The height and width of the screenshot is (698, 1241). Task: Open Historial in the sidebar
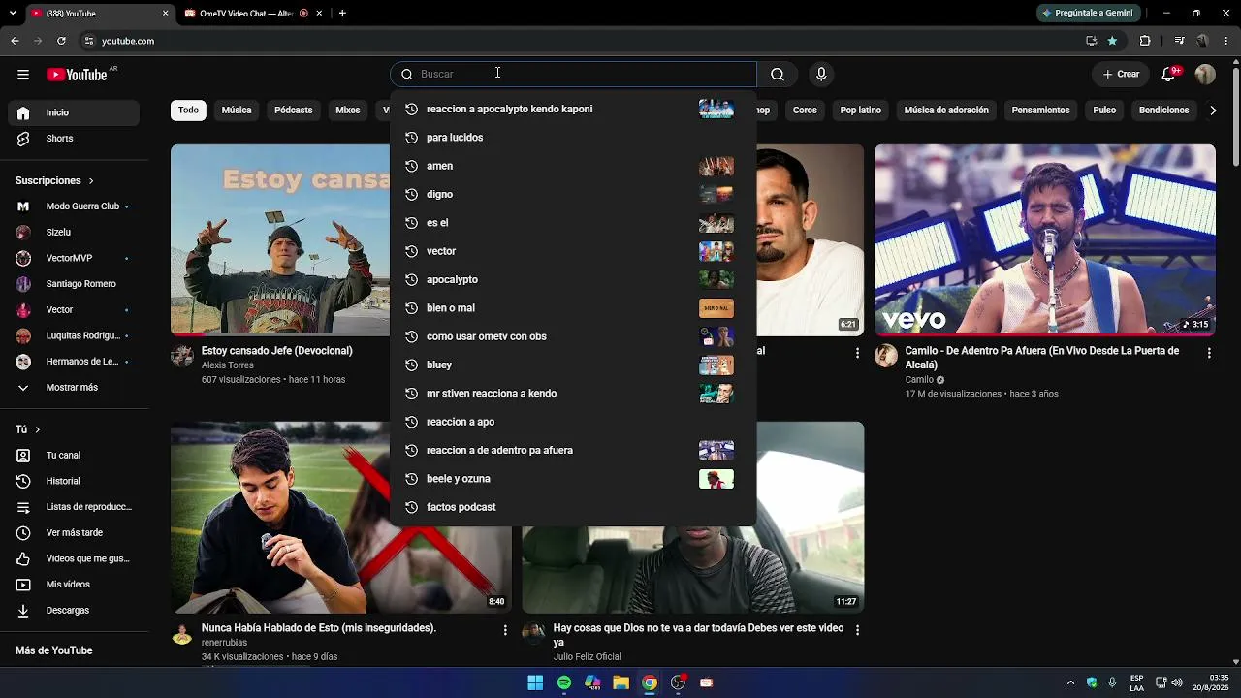pos(74,481)
